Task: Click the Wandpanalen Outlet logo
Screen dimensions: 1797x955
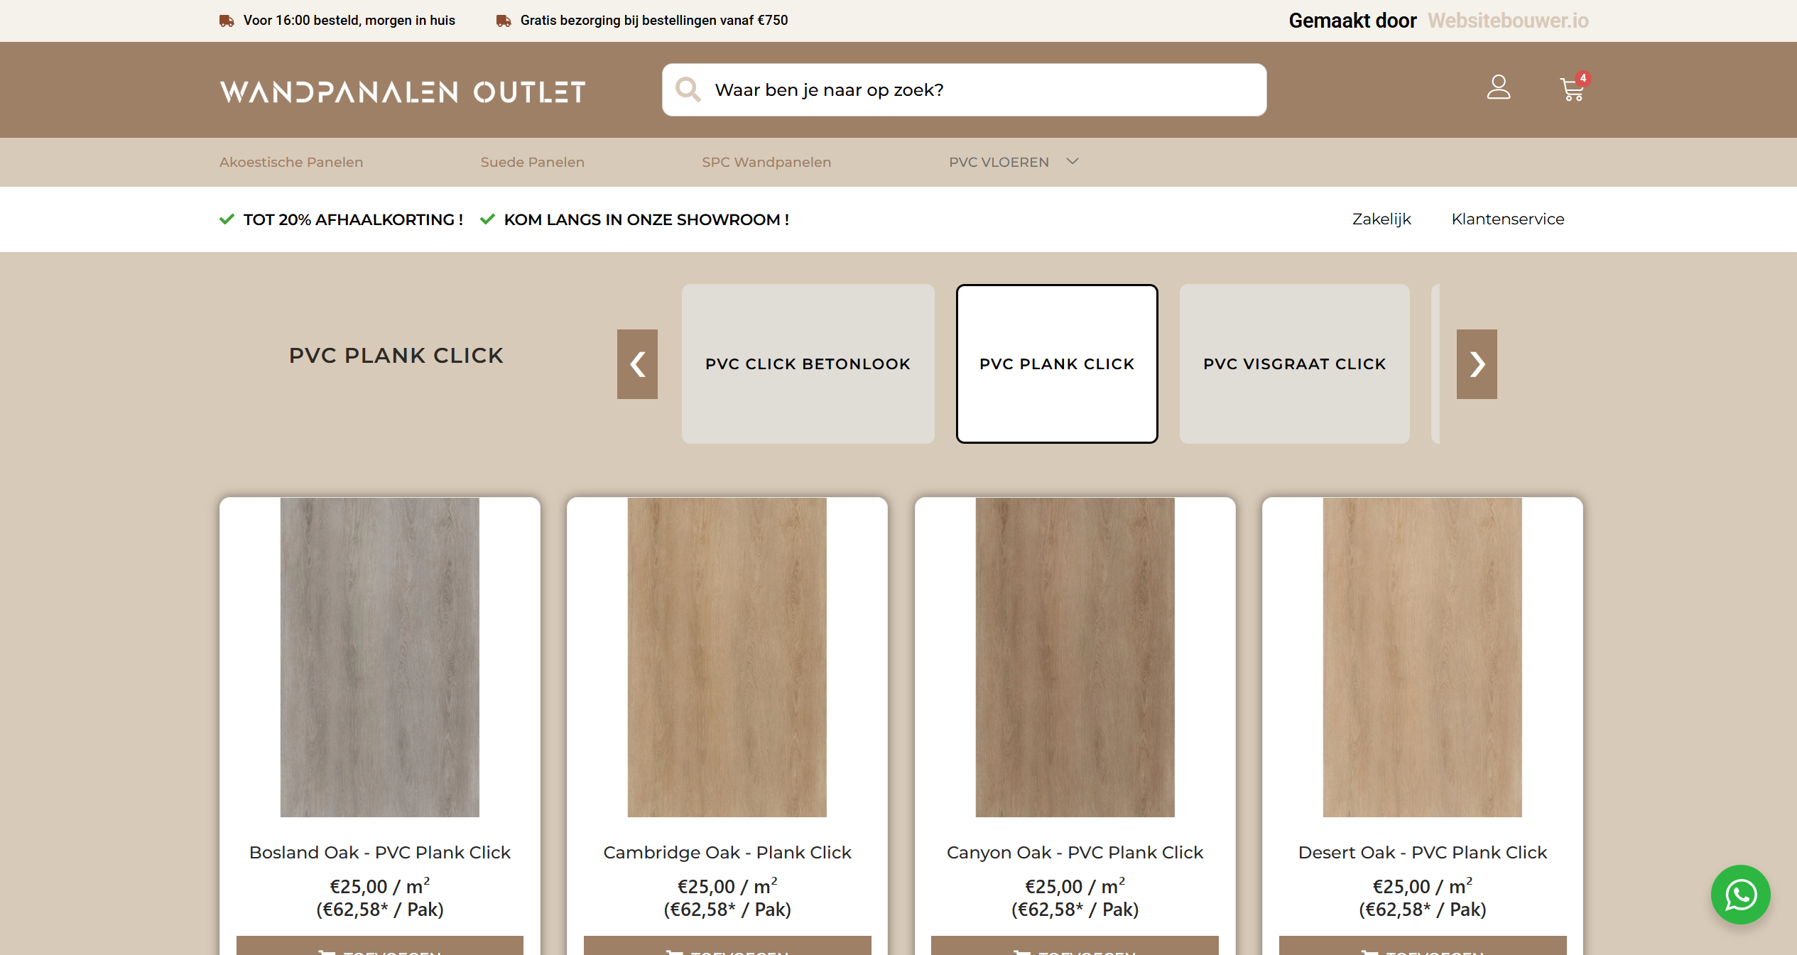Action: point(402,90)
